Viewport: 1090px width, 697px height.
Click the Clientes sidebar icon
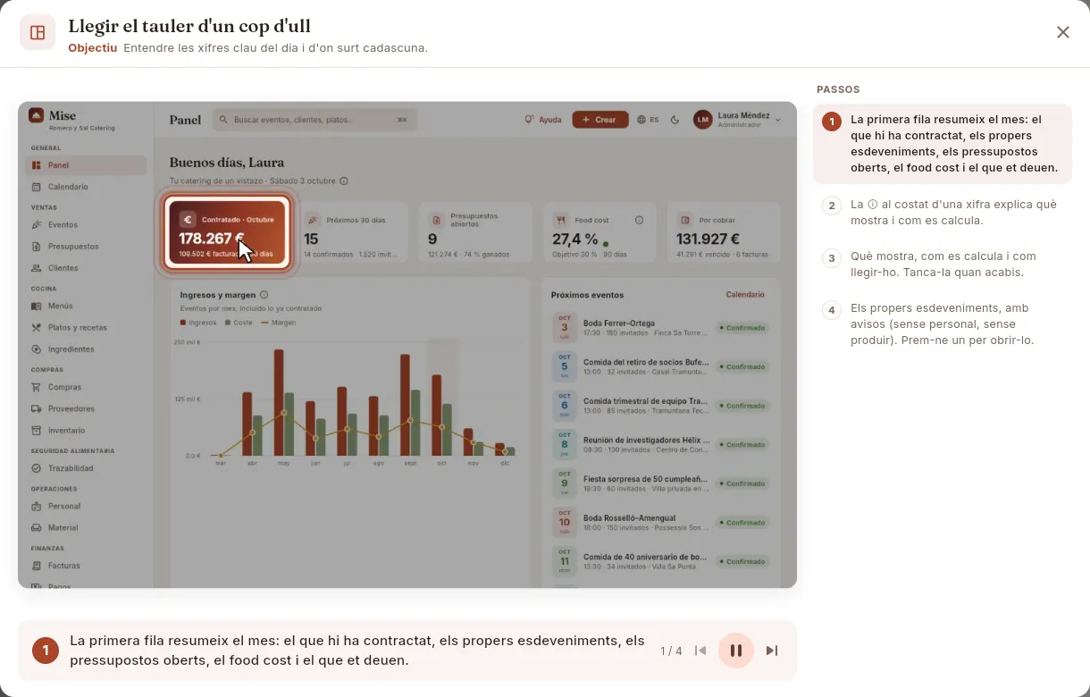(x=37, y=268)
